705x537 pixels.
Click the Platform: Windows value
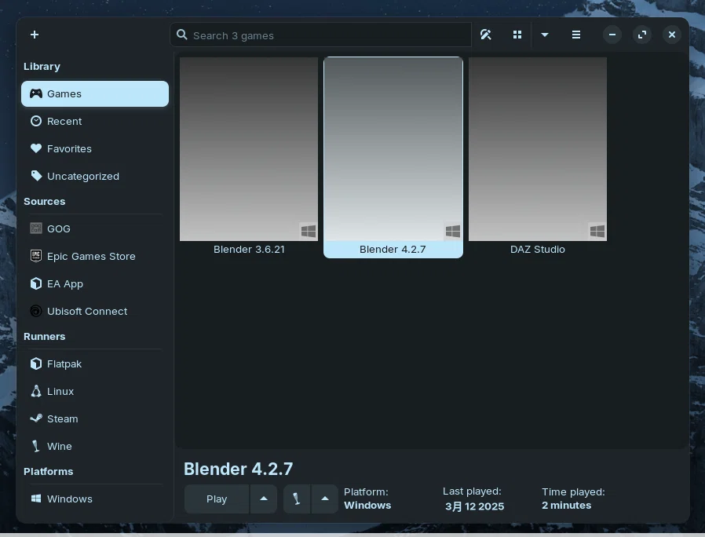pos(367,505)
